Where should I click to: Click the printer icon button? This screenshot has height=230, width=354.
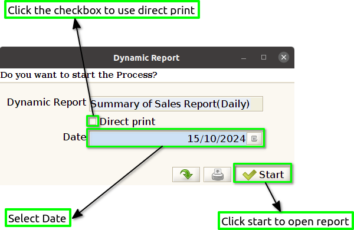[217, 175]
